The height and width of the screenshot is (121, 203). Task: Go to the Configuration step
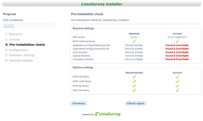(x=16, y=50)
